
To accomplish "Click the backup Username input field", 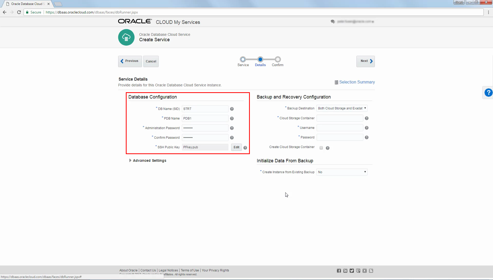I will [340, 128].
